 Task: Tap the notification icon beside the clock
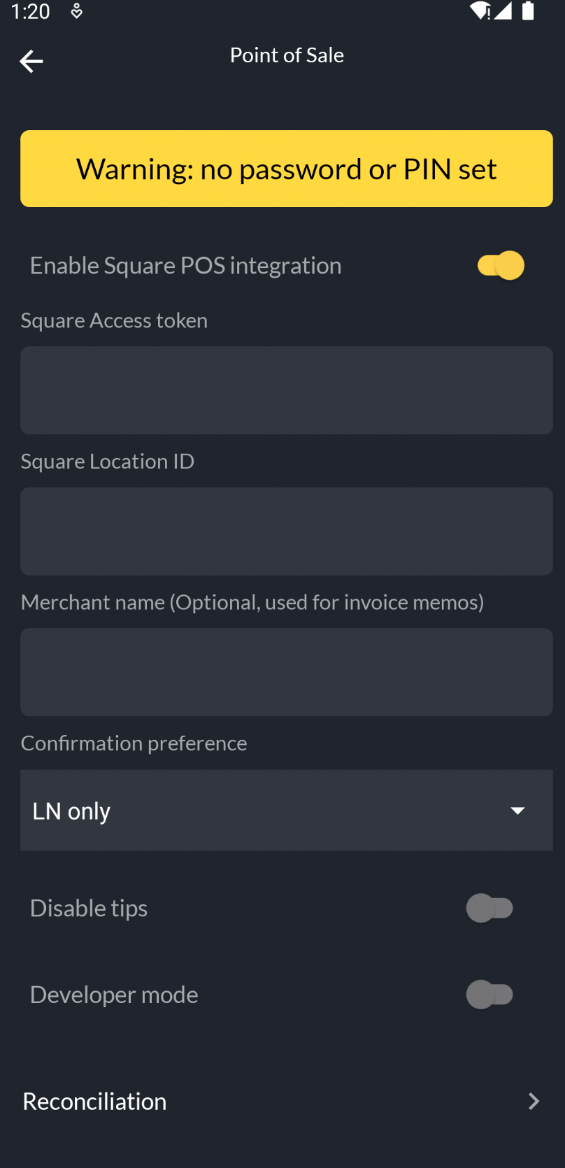pos(77,11)
